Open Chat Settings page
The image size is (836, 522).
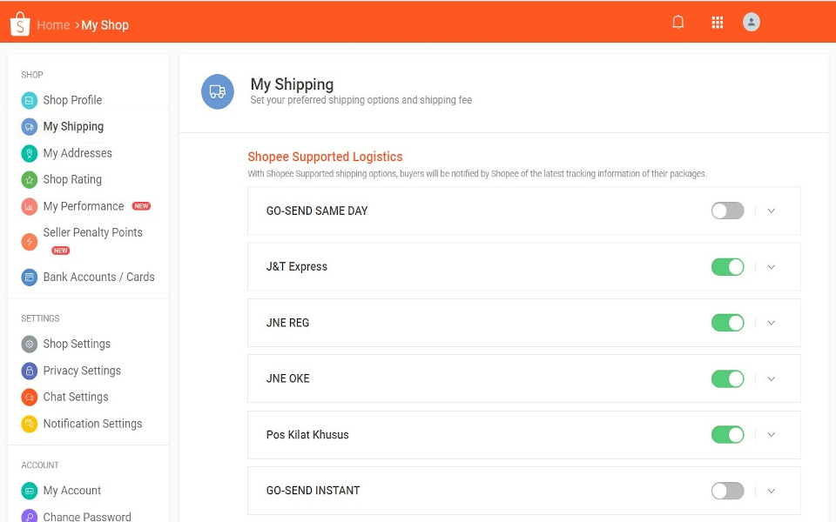tap(76, 398)
